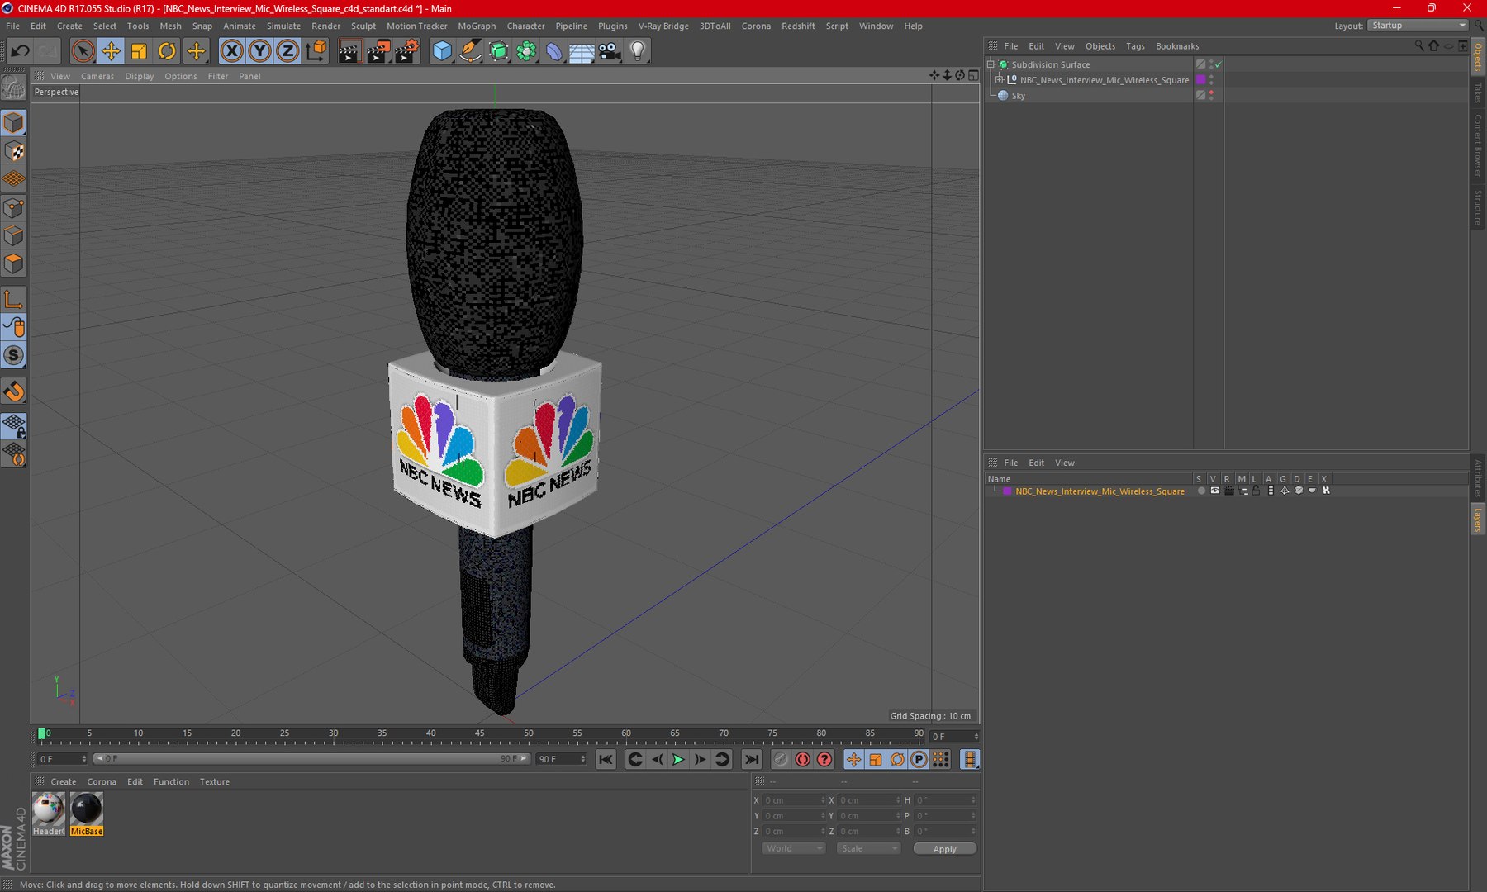
Task: Toggle Subdivision Surface enable checkmark
Action: pyautogui.click(x=1219, y=64)
